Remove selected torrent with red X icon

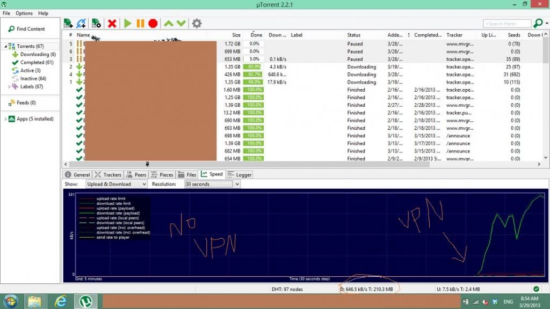[112, 24]
